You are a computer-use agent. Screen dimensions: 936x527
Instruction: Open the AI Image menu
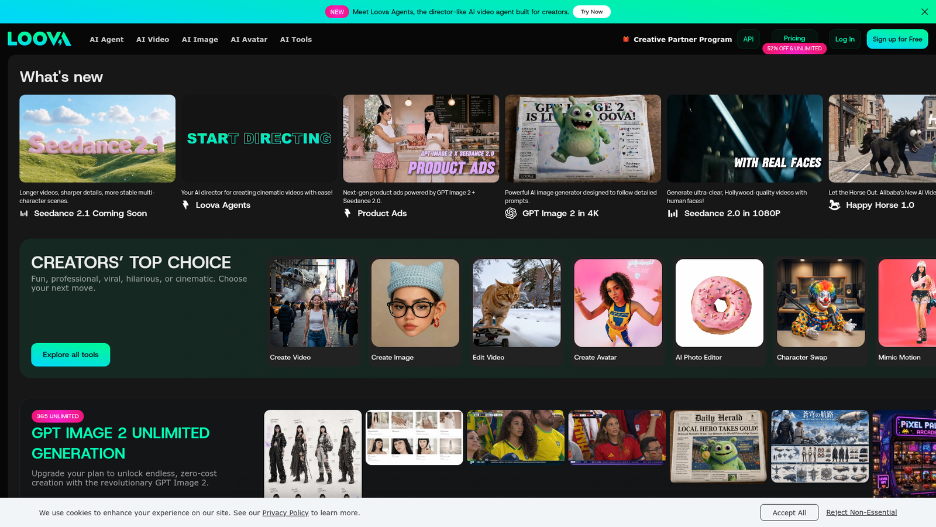click(200, 39)
